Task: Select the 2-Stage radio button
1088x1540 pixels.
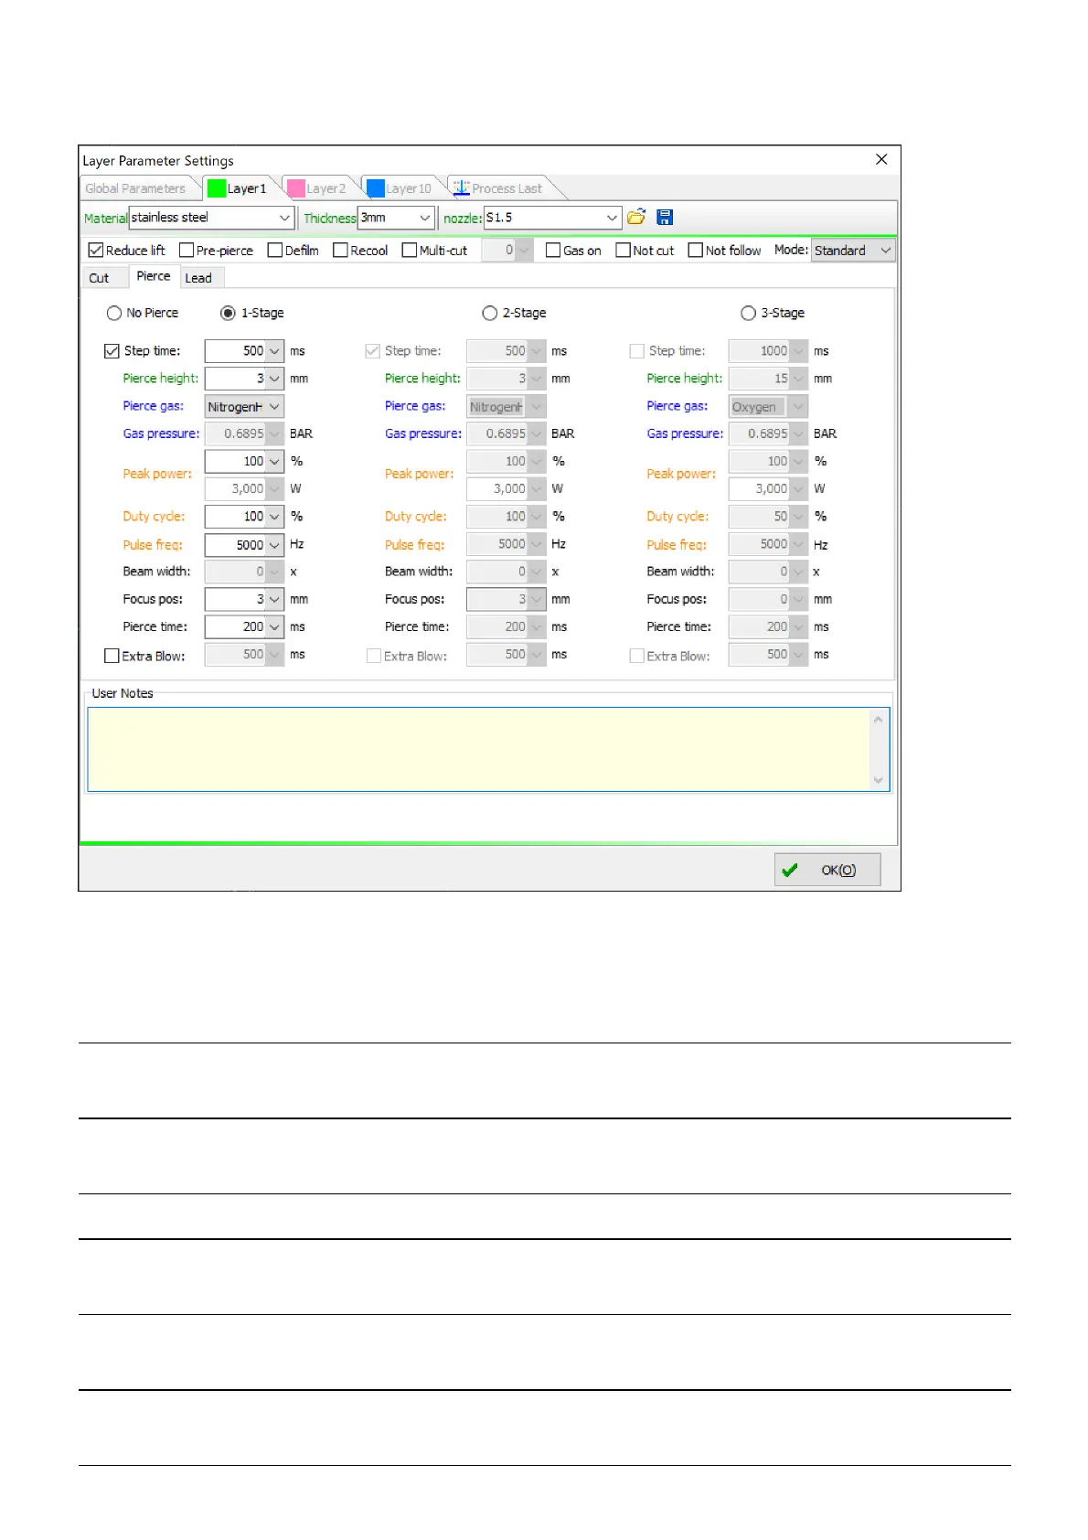Action: pyautogui.click(x=490, y=313)
